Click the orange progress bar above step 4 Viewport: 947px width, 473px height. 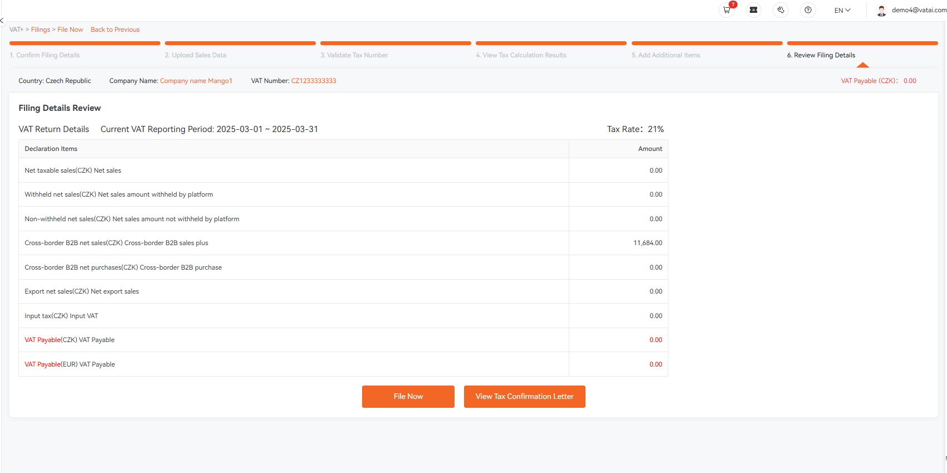pos(551,43)
